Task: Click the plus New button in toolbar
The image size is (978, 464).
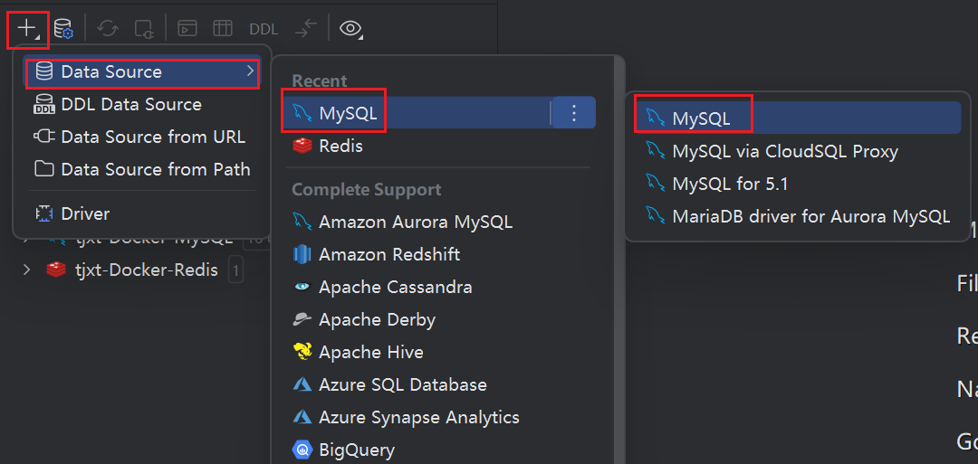Action: (27, 29)
